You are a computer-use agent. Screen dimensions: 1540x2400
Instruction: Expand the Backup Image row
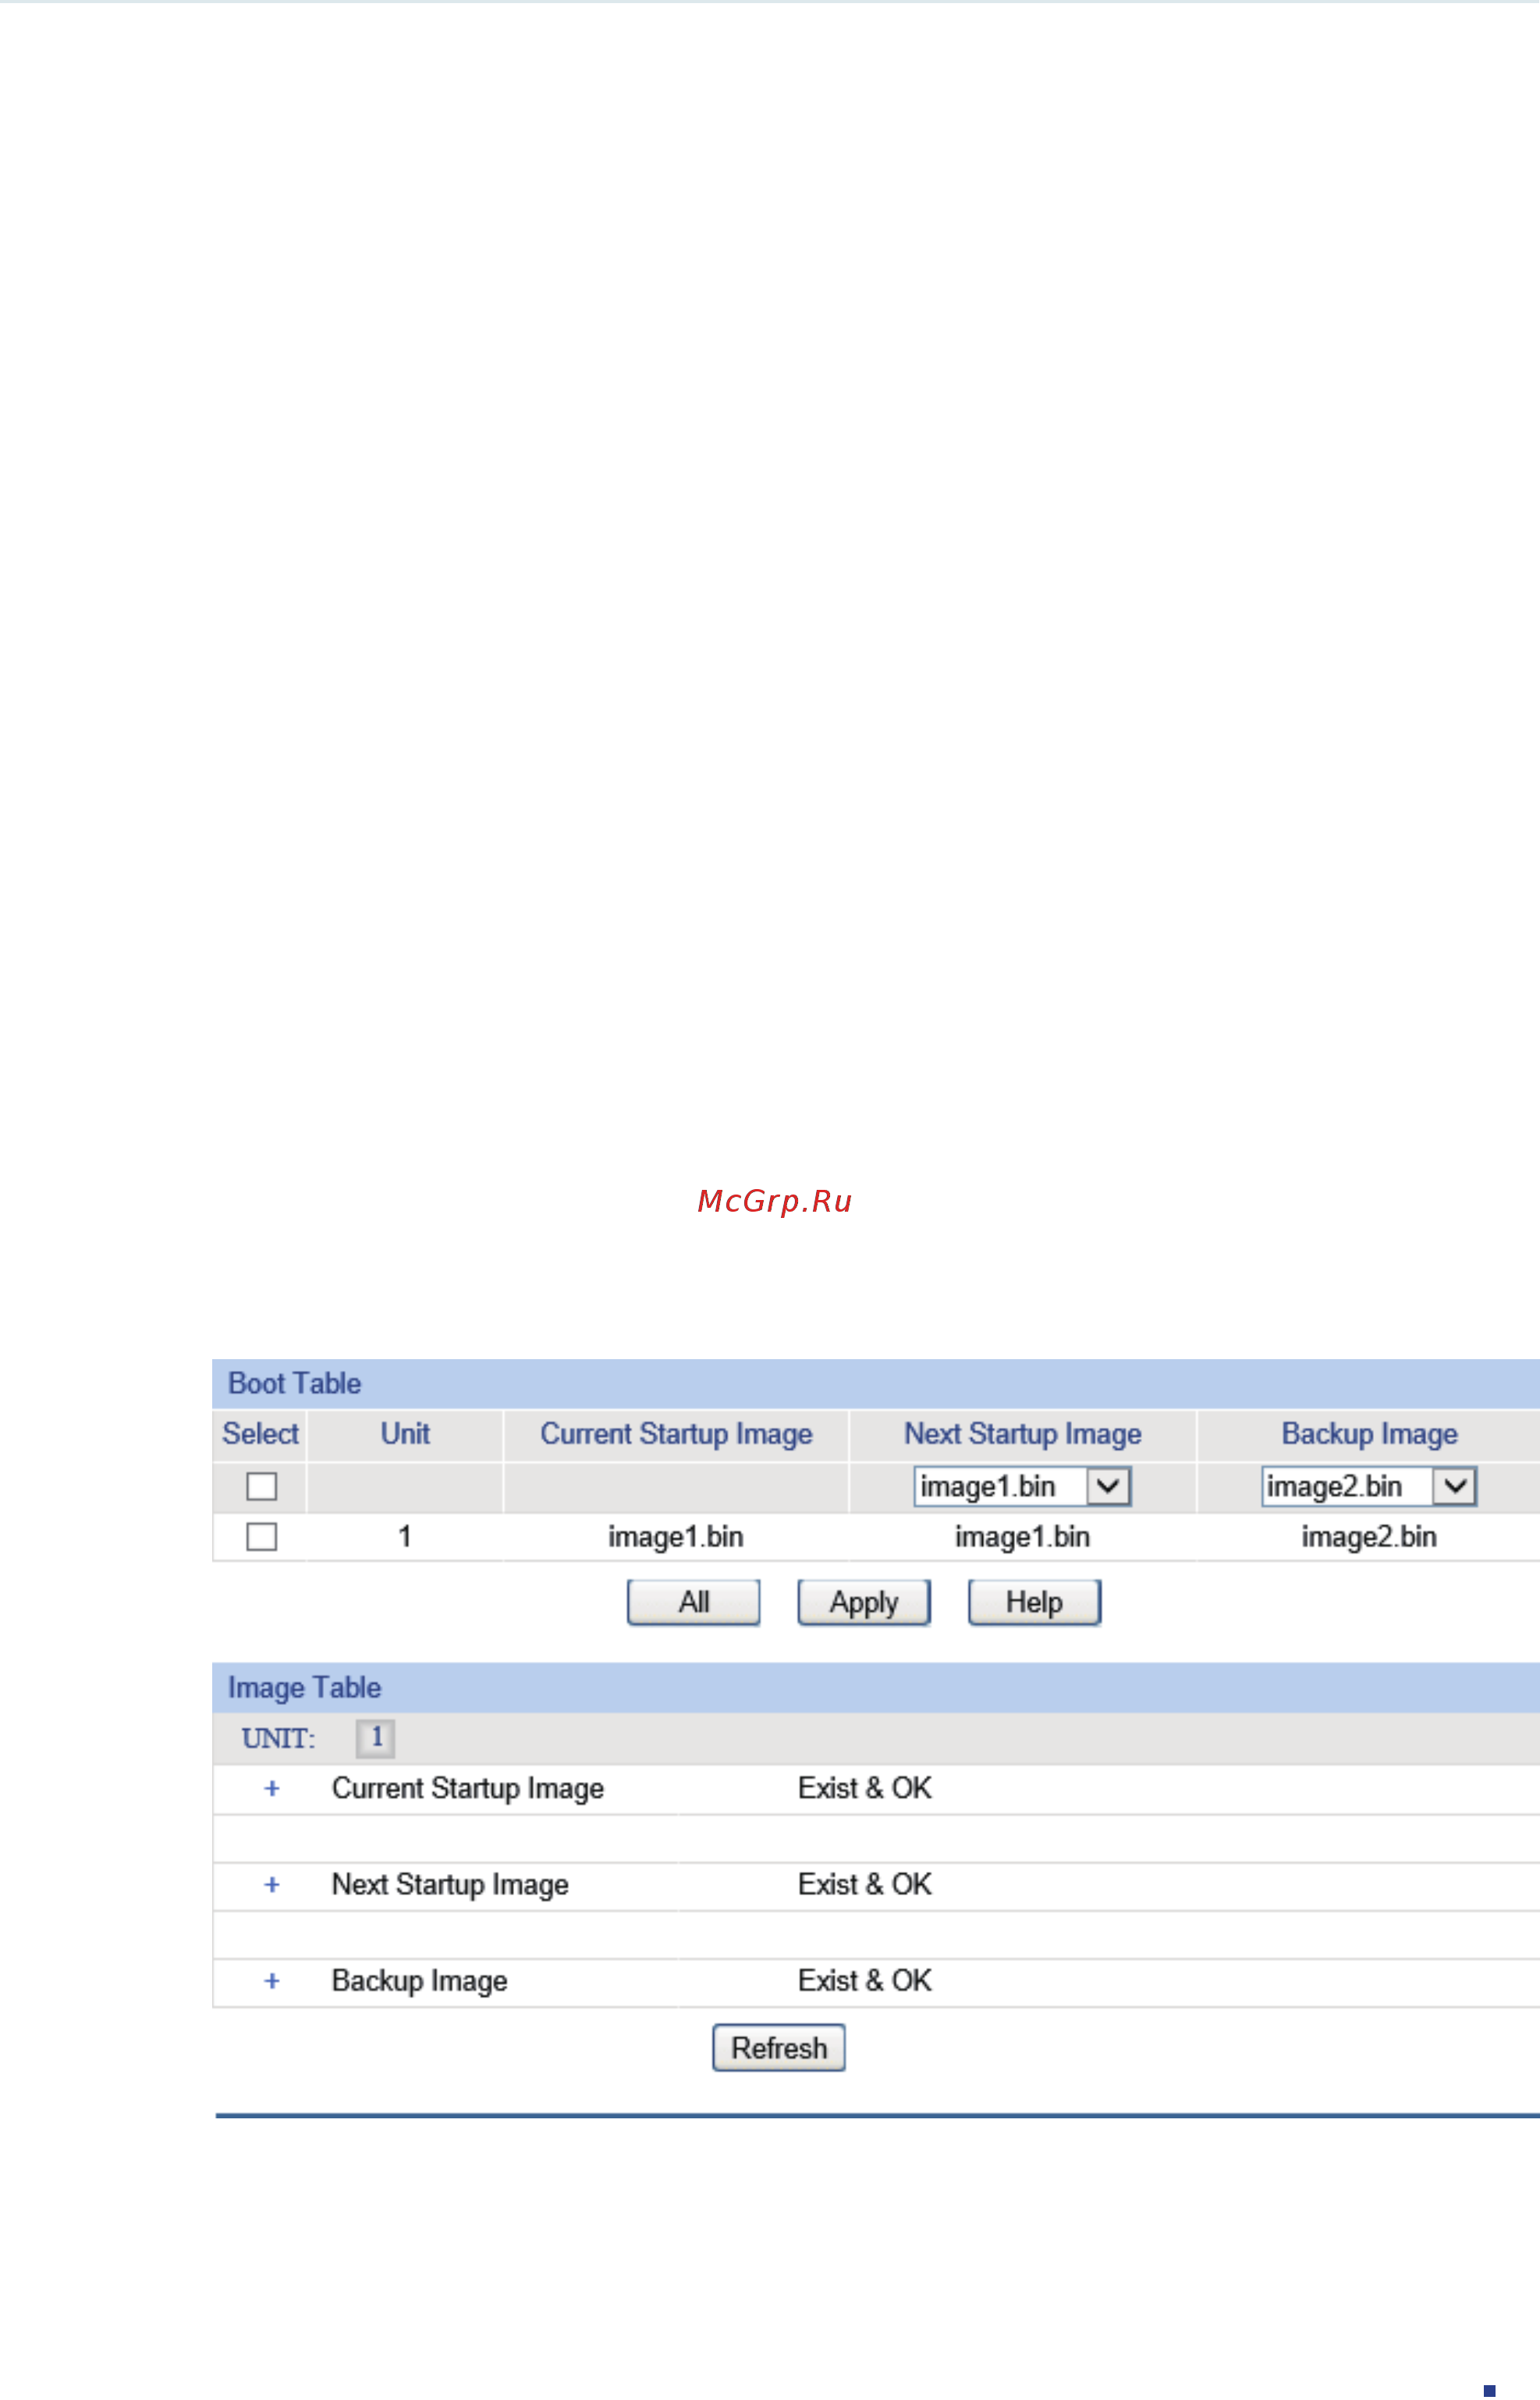point(272,1981)
